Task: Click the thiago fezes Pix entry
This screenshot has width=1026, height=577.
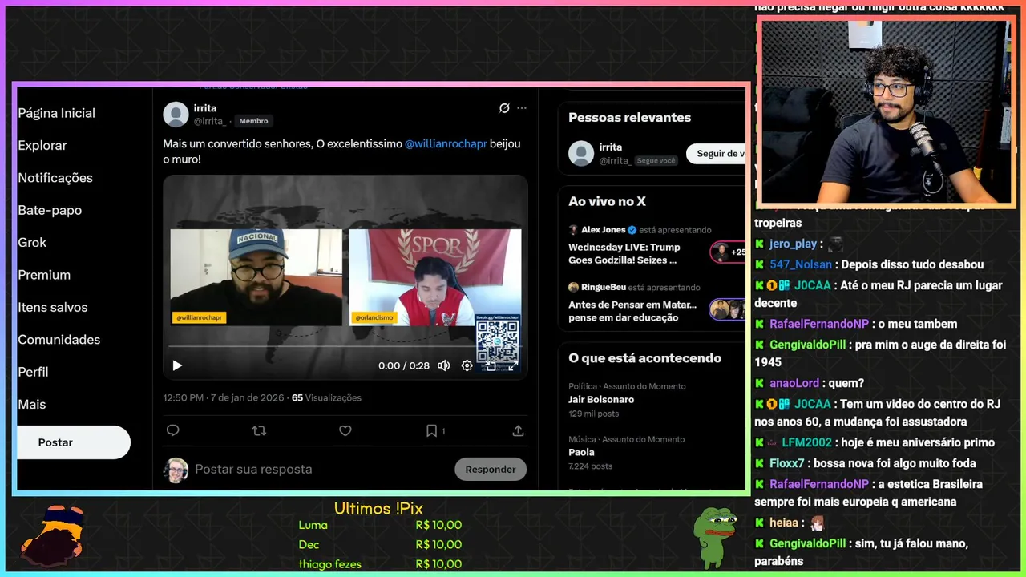Action: pos(380,564)
